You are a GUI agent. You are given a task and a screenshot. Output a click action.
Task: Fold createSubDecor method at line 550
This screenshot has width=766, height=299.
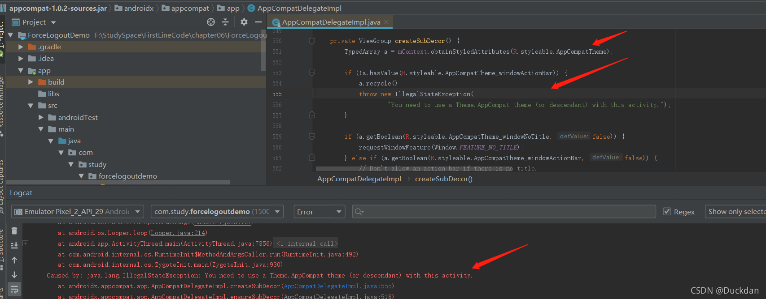(x=312, y=41)
